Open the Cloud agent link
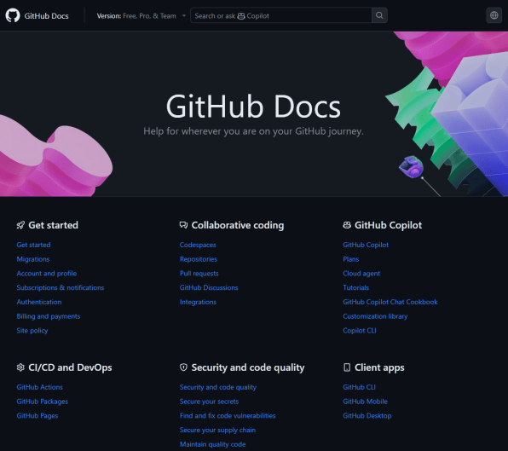The image size is (508, 451). pyautogui.click(x=361, y=274)
